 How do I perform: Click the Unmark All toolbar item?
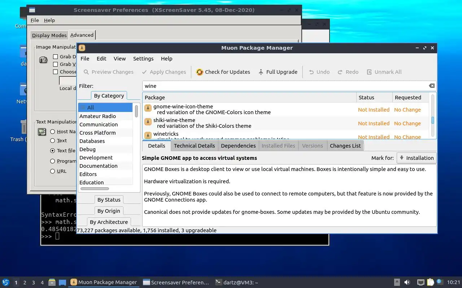[384, 72]
